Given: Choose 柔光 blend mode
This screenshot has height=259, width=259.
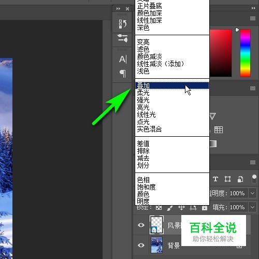Looking at the screenshot, I should 172,93.
